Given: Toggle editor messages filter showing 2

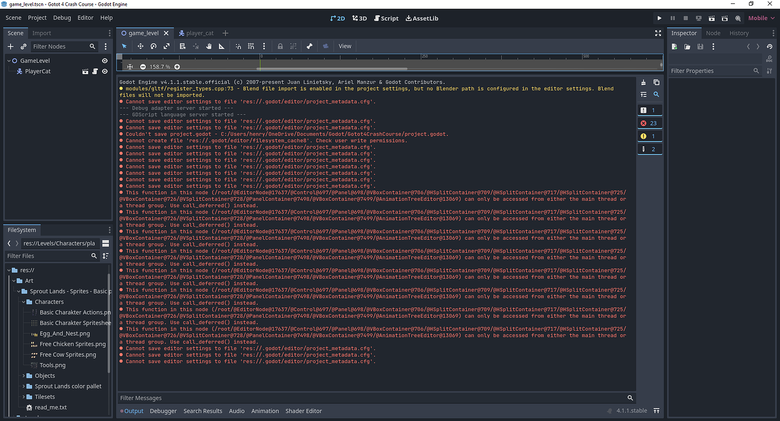Looking at the screenshot, I should tap(649, 149).
